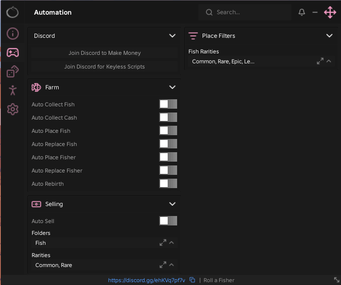Open the discord.gg invite link

click(146, 280)
